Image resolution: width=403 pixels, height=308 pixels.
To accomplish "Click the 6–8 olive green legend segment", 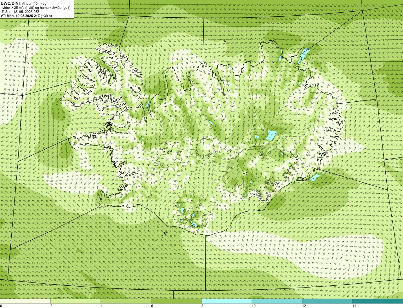I will click(x=176, y=301).
